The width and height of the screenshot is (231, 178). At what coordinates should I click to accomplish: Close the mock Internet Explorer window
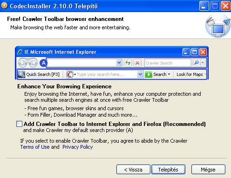[x=203, y=52]
